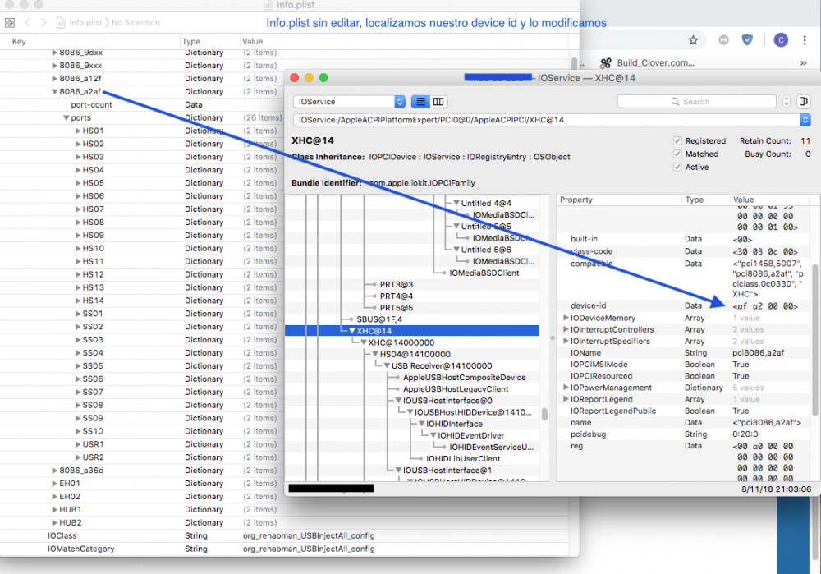Viewport: 821px width, 574px height.
Task: Select the SBUS@1F,4 tree node
Action: pos(379,319)
